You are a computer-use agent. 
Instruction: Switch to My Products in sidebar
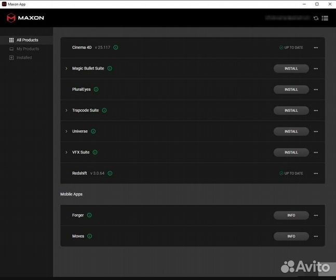(x=28, y=49)
